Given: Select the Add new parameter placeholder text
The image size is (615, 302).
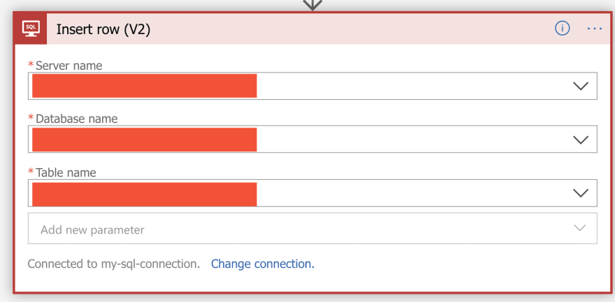Looking at the screenshot, I should coord(92,229).
